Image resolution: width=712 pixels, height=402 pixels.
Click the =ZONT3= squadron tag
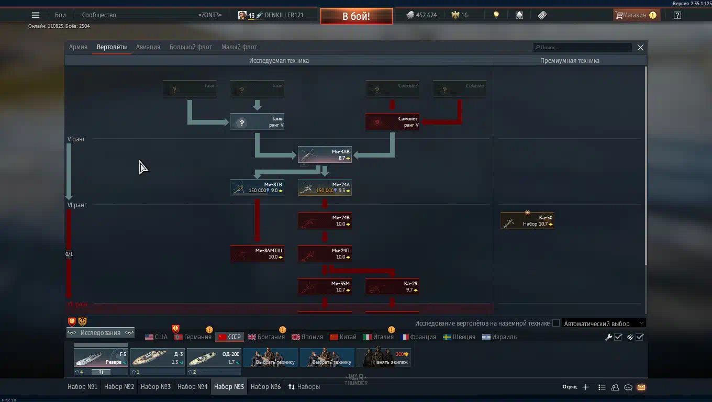click(x=210, y=15)
